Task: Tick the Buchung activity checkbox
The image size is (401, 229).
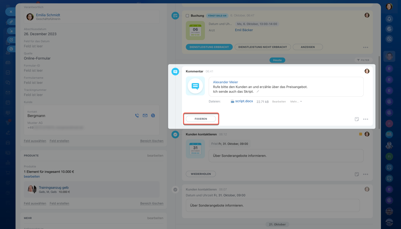Action: 187,16
